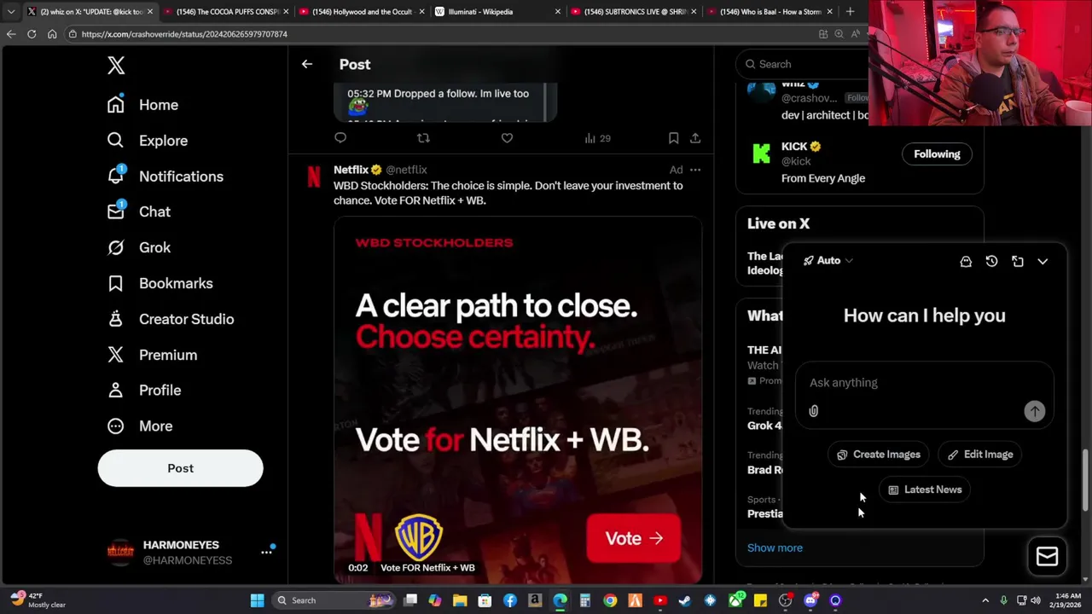The image size is (1092, 614).
Task: Open Windows Start menu
Action: [257, 600]
